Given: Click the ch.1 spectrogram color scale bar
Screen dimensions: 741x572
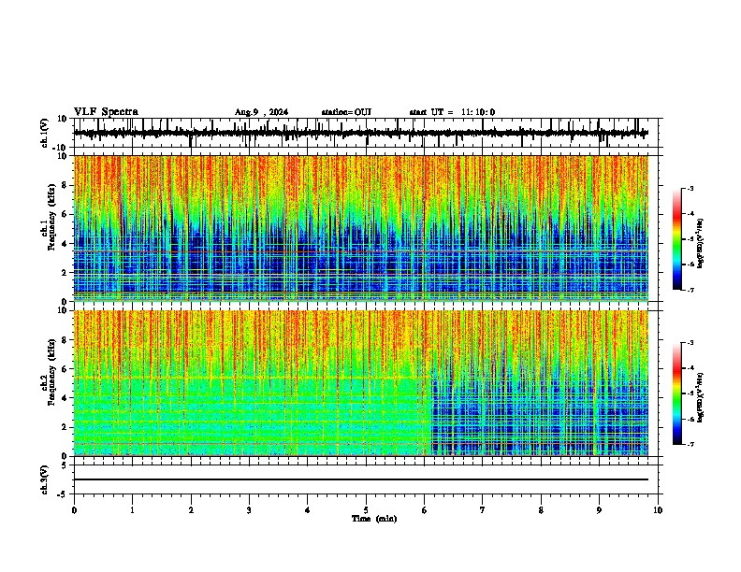Looking at the screenshot, I should tap(676, 239).
